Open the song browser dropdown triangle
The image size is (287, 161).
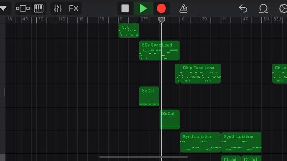[3, 8]
